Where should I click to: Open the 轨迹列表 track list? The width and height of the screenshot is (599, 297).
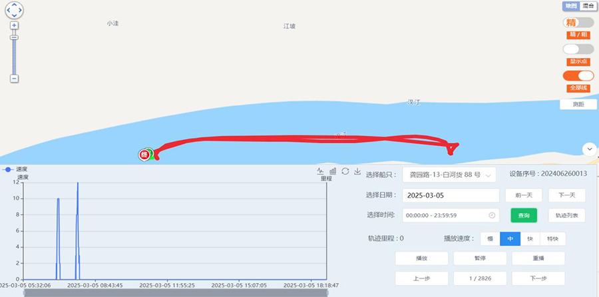coord(566,215)
